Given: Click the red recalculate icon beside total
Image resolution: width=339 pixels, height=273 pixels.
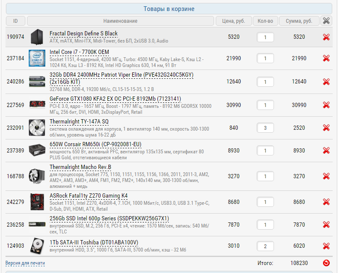Looking at the screenshot, I should (326, 263).
